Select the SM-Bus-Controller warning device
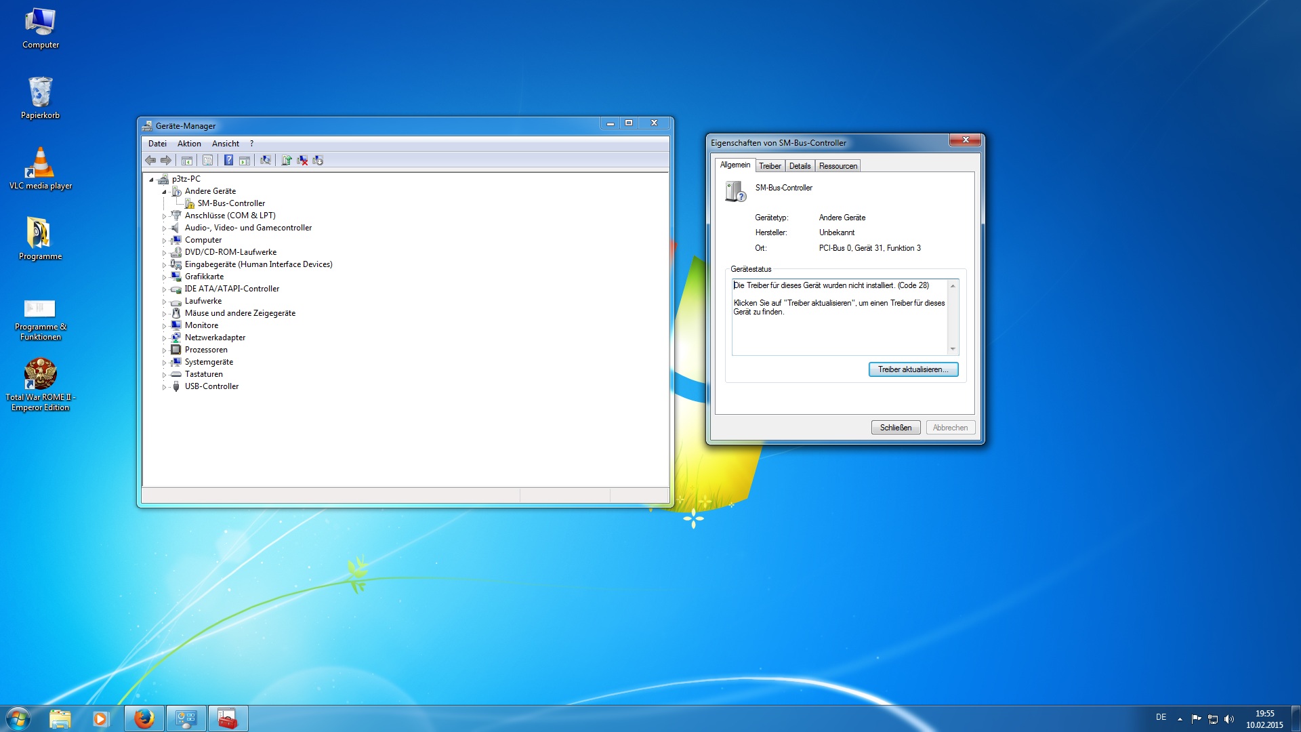 coord(231,203)
